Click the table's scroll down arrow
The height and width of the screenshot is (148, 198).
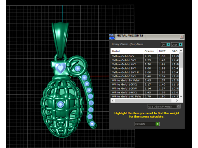181,97
